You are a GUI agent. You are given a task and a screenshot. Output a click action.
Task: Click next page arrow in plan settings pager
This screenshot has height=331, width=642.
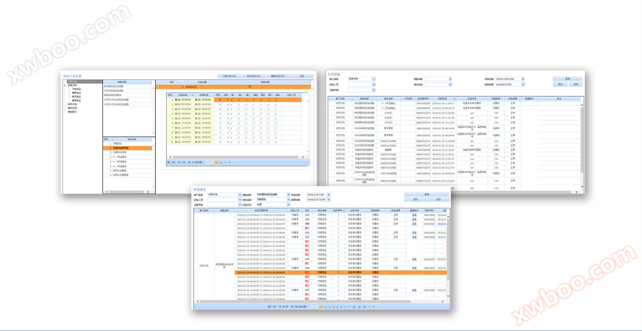(x=225, y=163)
